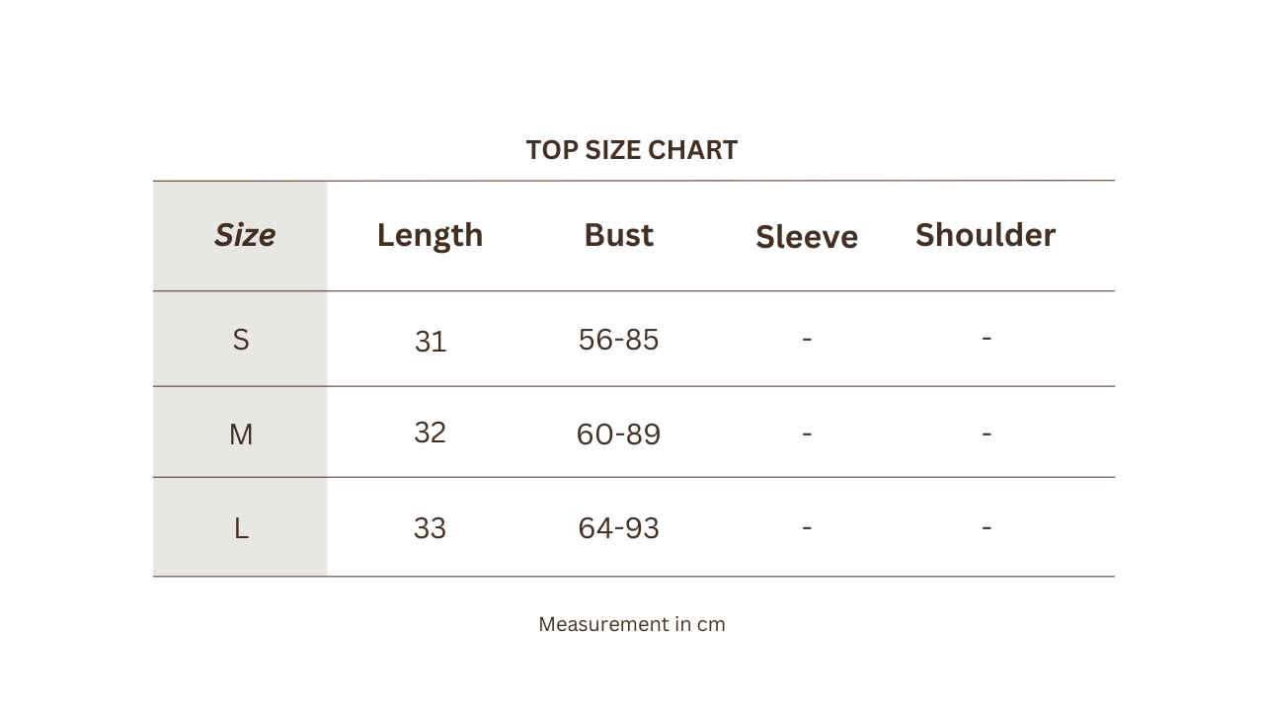
Task: Click the sleeve dash for size S
Action: coord(807,339)
